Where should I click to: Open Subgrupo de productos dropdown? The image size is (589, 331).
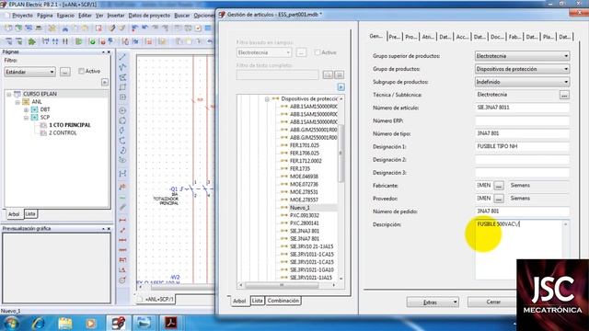522,82
